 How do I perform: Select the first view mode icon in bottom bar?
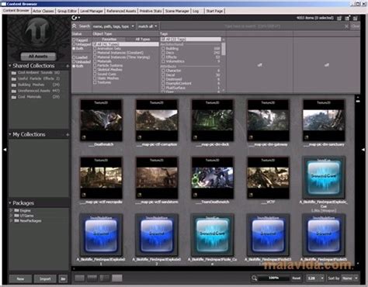tap(79, 278)
